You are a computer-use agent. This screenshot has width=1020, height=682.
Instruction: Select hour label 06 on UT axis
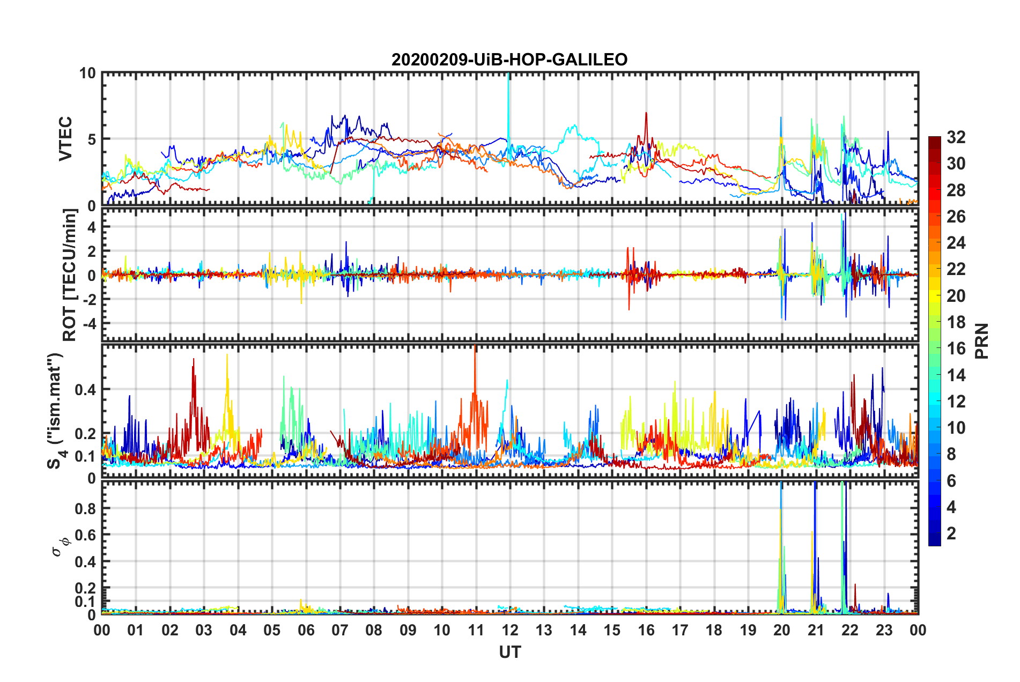306,630
